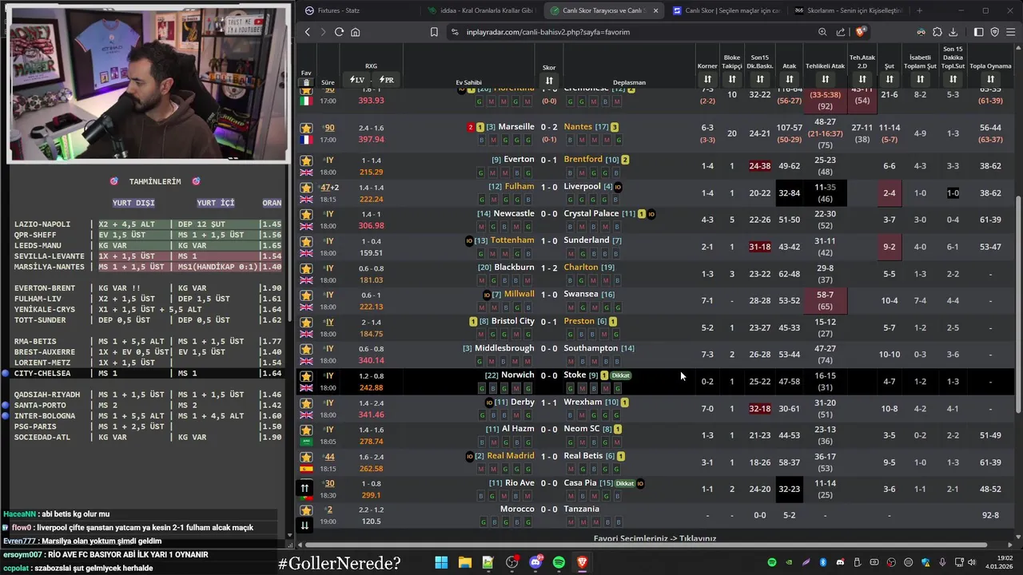This screenshot has height=575, width=1023.
Task: Open Liverpool team link
Action: point(582,186)
